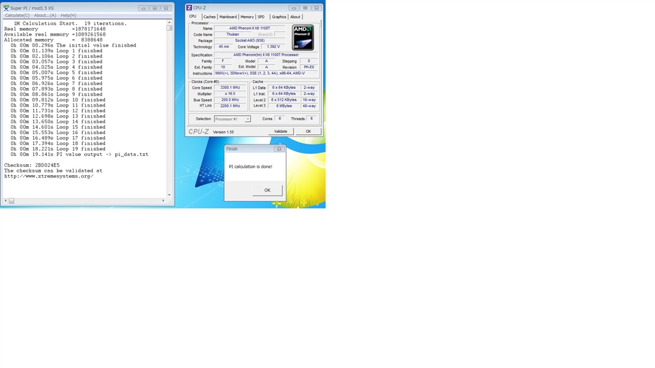Viewport: 655px width, 368px height.
Task: Switch to the About tab in CPU-Z
Action: coord(295,17)
